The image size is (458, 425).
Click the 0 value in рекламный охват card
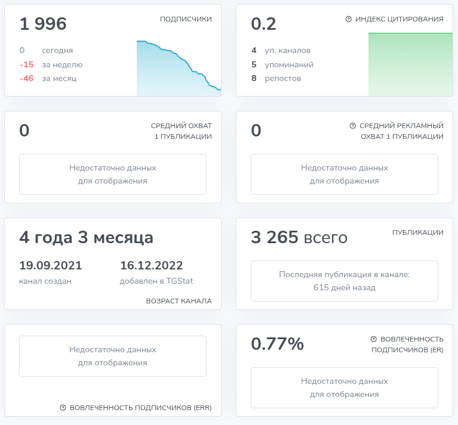(x=256, y=131)
